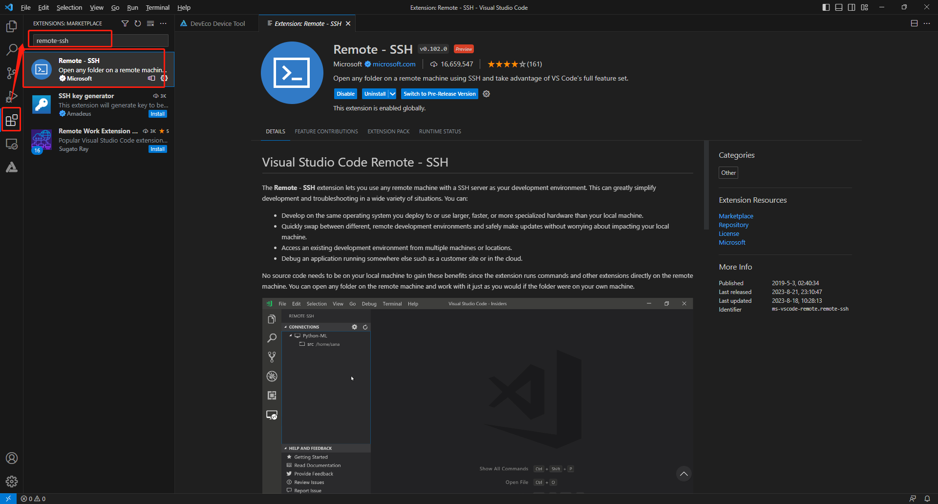Viewport: 938px width, 504px height.
Task: Click the sync icon on Remote - SSH list item
Action: coord(151,78)
